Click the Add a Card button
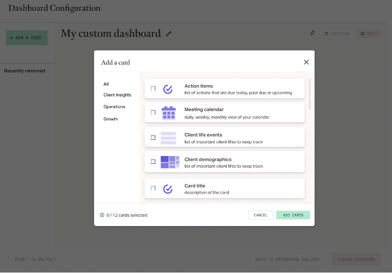392x273 pixels. (x=27, y=38)
